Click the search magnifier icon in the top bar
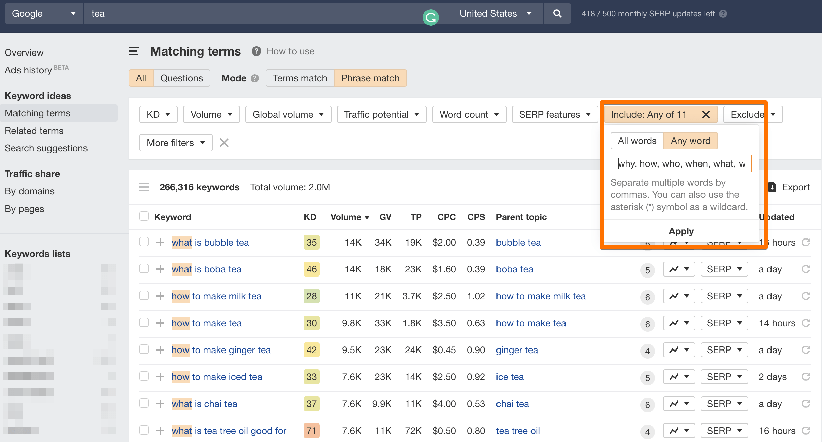The width and height of the screenshot is (822, 442). tap(557, 13)
